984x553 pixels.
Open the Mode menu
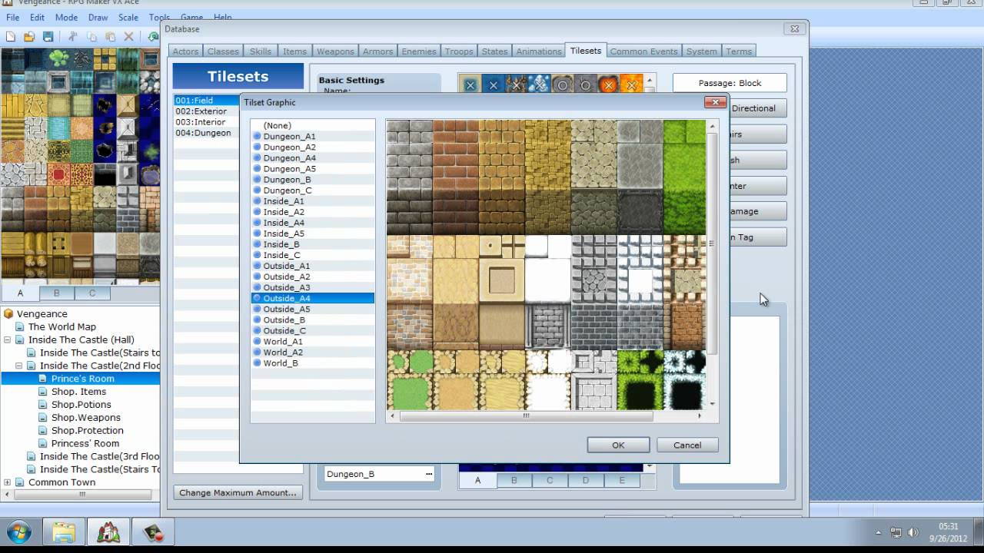point(66,17)
